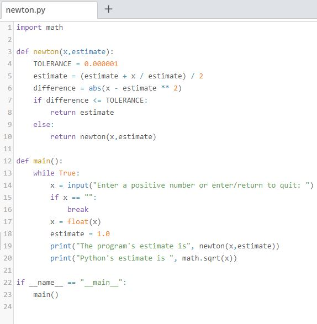Add a new file with plus icon
The height and width of the screenshot is (324, 317).
[x=108, y=9]
